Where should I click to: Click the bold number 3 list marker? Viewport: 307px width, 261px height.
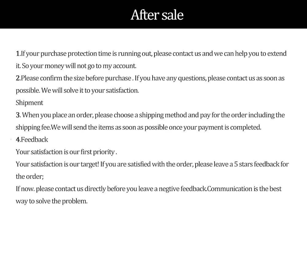pyautogui.click(x=18, y=115)
